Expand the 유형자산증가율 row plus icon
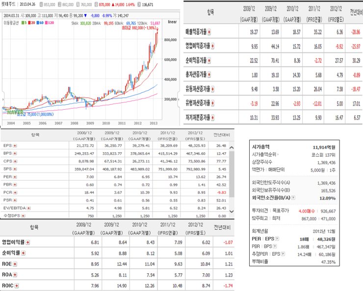This screenshot has width=363, height=291. 212,103
